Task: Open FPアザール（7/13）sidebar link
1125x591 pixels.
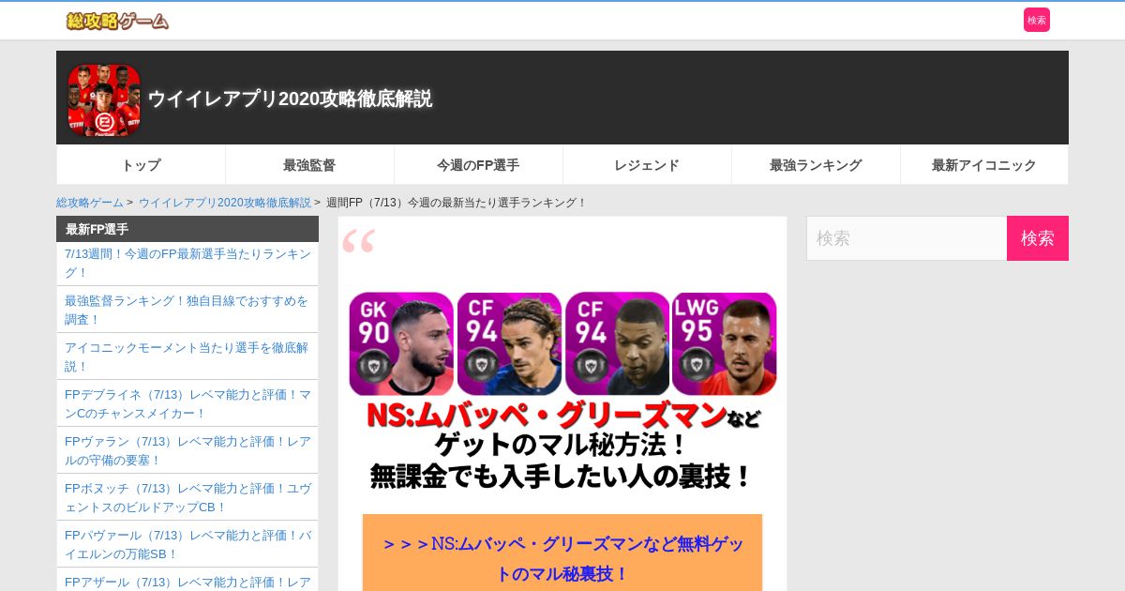Action: tap(187, 582)
